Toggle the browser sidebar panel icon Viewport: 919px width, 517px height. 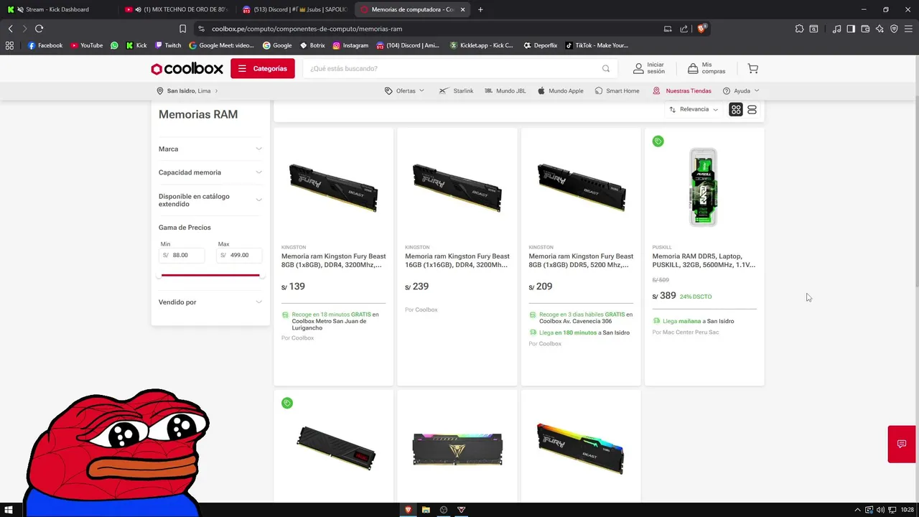click(851, 29)
